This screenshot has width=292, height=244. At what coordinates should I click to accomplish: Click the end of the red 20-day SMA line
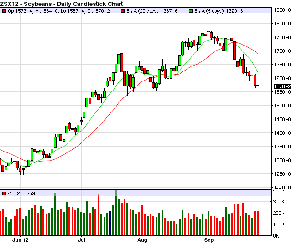258,54
